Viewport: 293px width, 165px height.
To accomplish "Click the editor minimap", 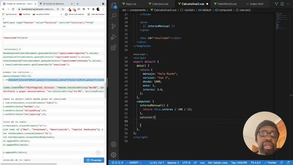I will click(x=282, y=21).
